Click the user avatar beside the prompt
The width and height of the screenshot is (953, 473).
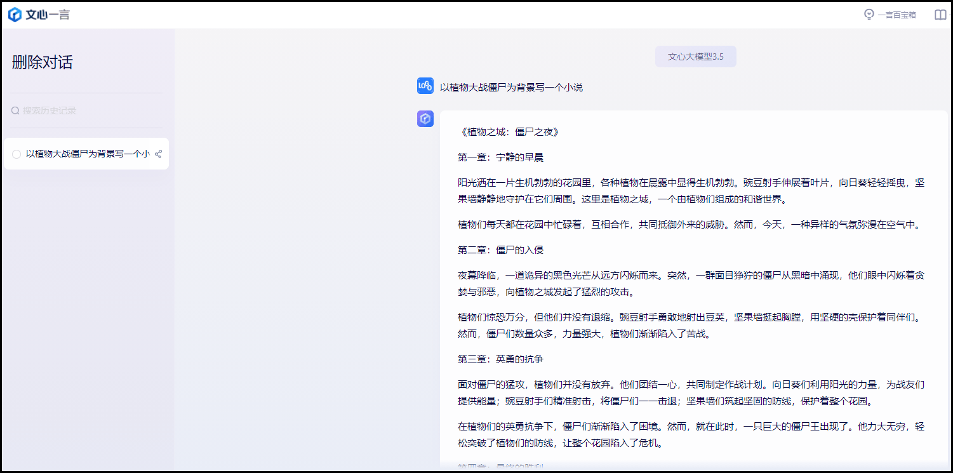pos(425,86)
